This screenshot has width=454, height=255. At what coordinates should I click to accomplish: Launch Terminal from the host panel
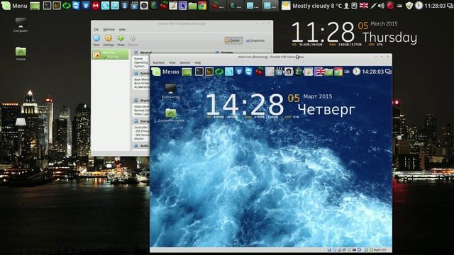[47, 6]
